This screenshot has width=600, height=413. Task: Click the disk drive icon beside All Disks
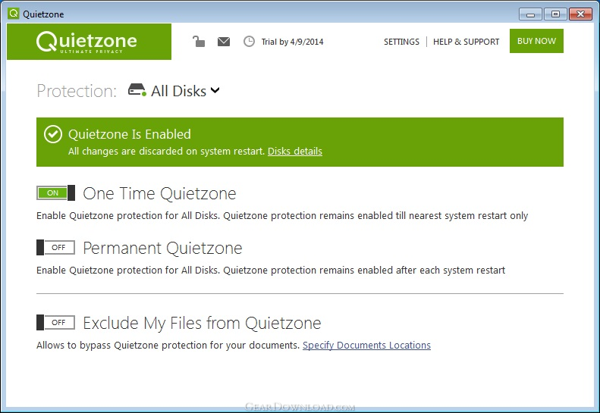click(137, 90)
